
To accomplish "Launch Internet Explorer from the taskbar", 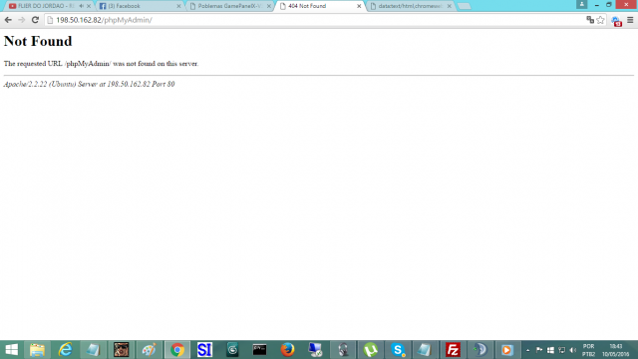I will (65, 350).
